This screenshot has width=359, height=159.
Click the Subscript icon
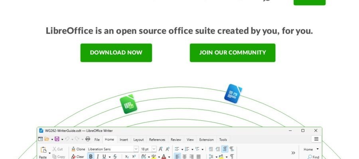point(127,157)
